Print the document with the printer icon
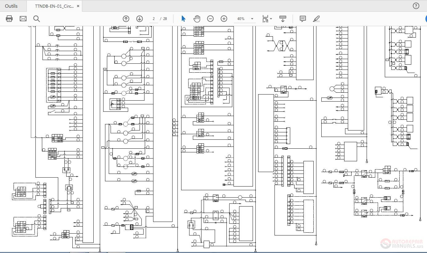The image size is (427, 253). click(x=9, y=19)
